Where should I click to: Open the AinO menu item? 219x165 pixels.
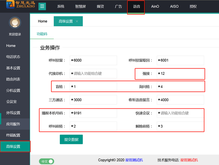155,6
